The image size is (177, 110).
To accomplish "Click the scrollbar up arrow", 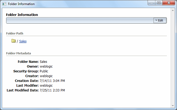I will (x=173, y=10).
